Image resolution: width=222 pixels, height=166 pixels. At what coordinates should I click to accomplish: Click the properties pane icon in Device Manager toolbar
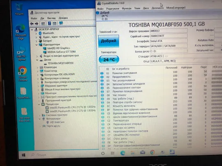[54, 23]
